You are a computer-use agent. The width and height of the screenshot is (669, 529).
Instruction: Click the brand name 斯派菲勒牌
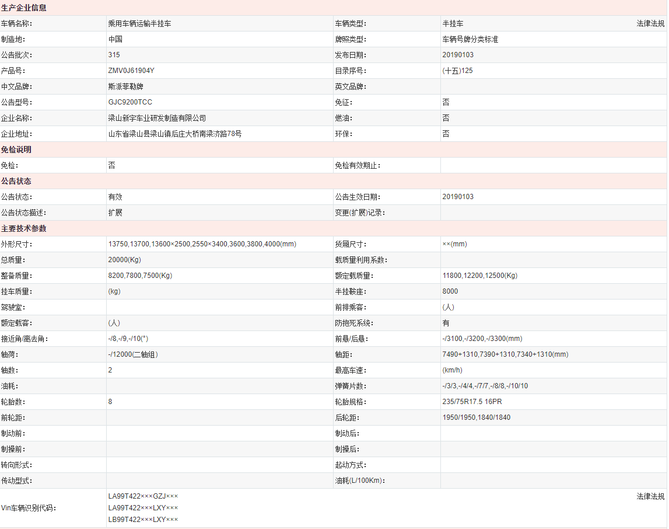[125, 86]
